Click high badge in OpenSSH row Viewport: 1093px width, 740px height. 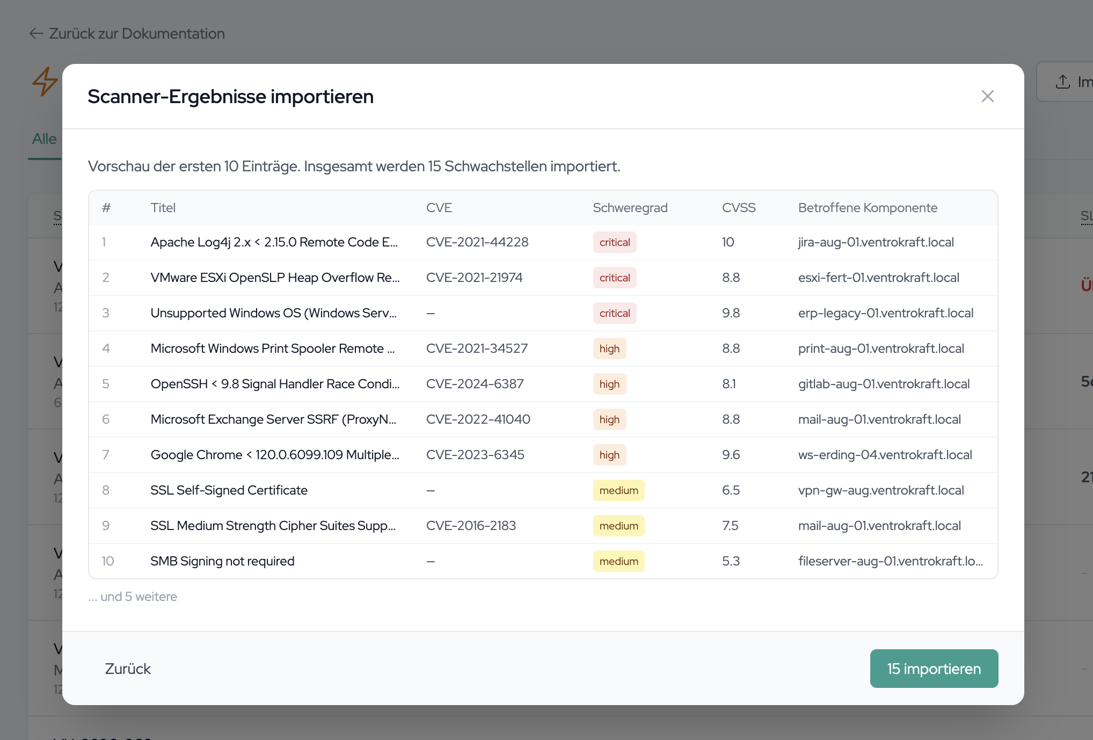pyautogui.click(x=609, y=384)
